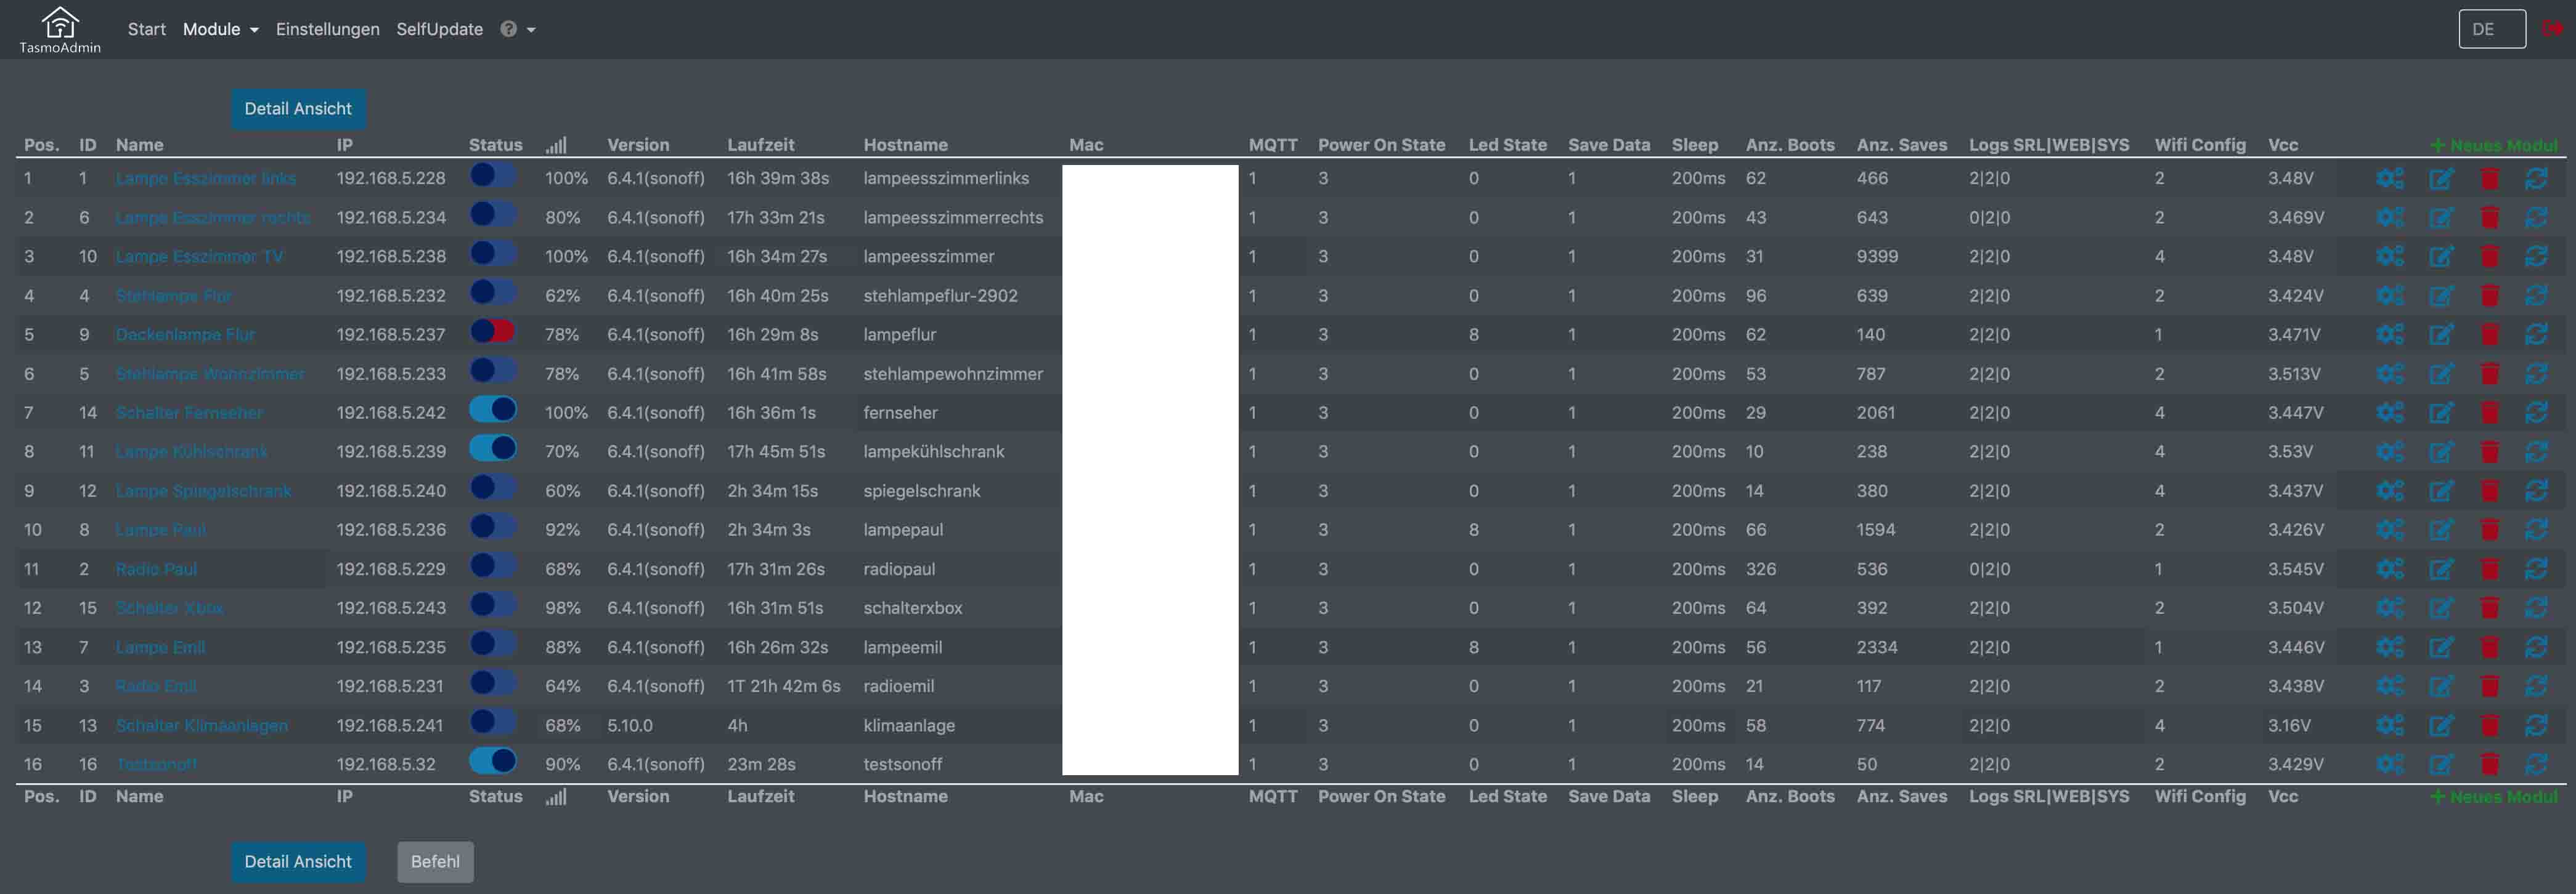Delete the Radio Paul device

[2489, 570]
